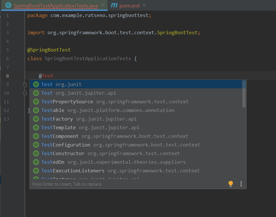Viewport: 276px width, 217px height.
Task: Click the completion list scrollbar thumb
Action: tap(244, 94)
